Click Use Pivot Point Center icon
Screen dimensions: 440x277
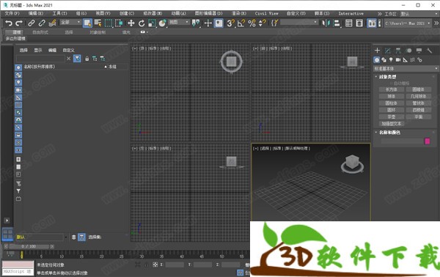pos(196,23)
